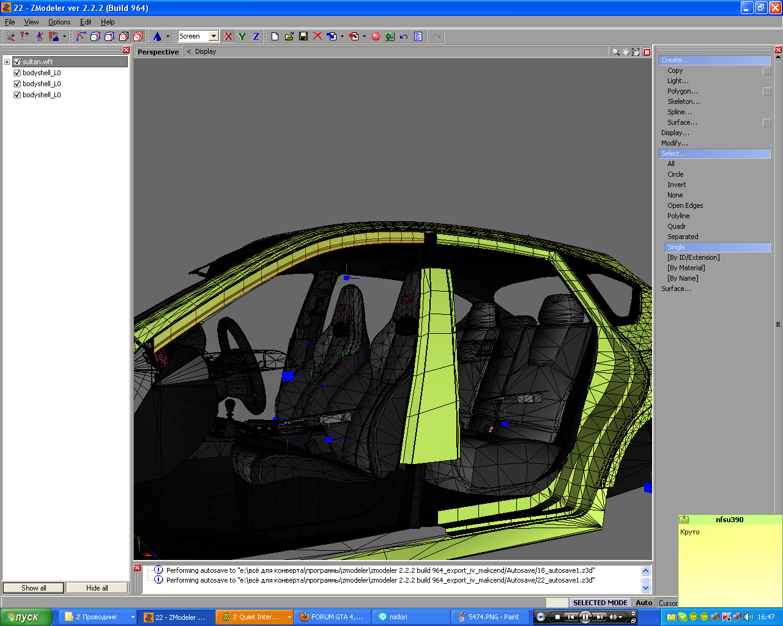Click the Hide all button

pyautogui.click(x=97, y=588)
